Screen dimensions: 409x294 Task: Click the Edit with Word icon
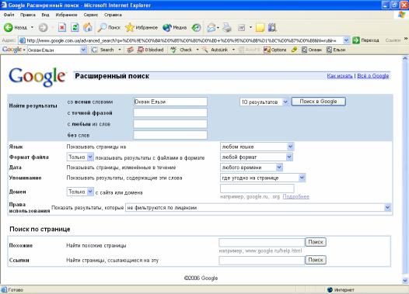point(242,27)
